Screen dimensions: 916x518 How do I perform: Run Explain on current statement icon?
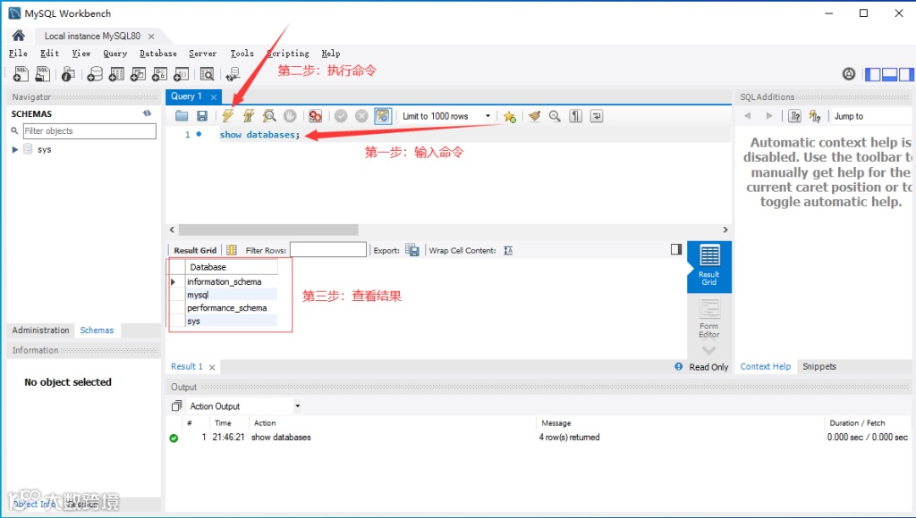(268, 116)
